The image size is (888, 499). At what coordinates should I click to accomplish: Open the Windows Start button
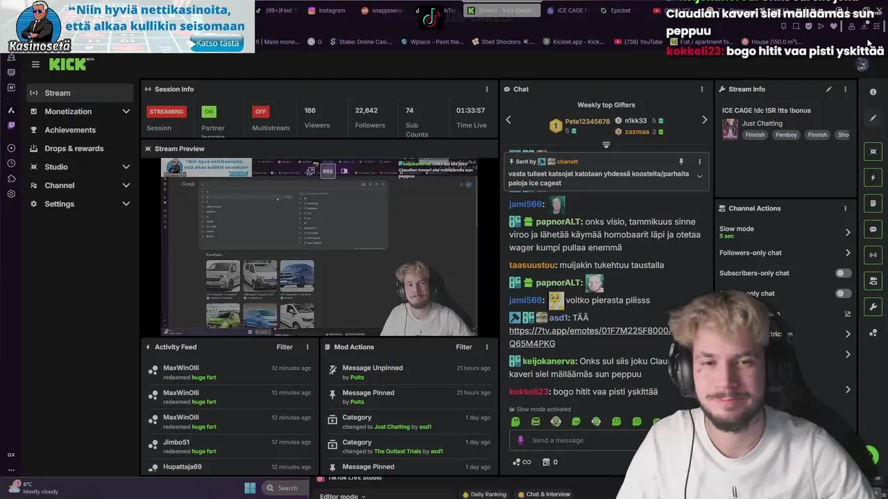click(250, 488)
